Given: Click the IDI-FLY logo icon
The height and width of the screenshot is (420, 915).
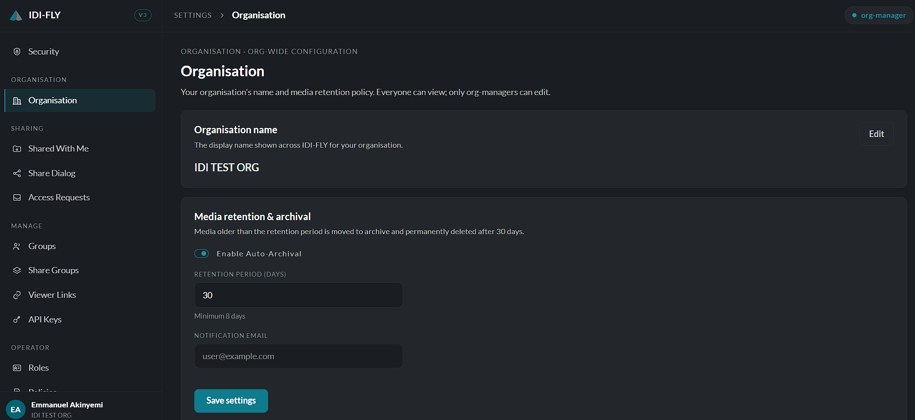Looking at the screenshot, I should coord(16,15).
